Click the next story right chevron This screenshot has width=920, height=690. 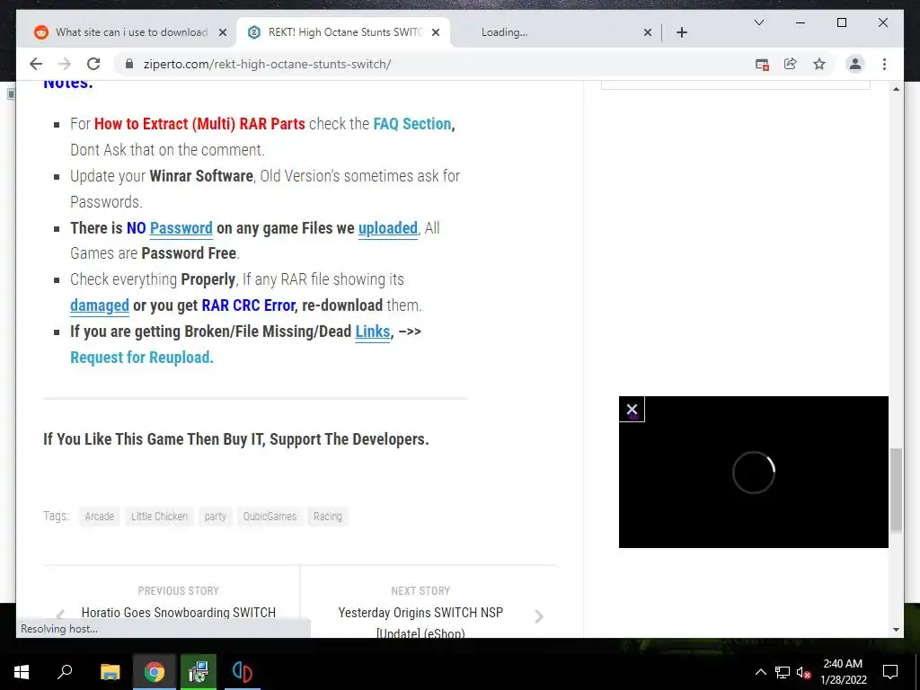[539, 616]
